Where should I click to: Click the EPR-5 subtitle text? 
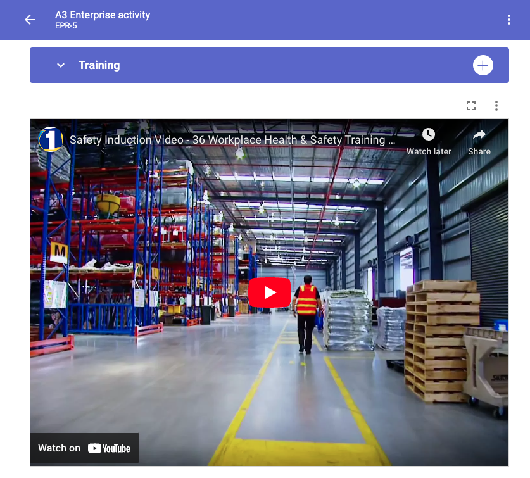(x=66, y=26)
